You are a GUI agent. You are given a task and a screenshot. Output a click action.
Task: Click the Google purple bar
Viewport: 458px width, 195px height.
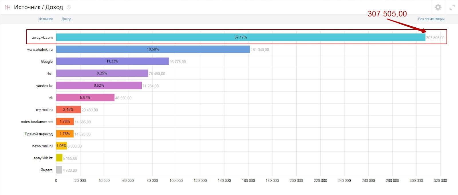click(112, 61)
